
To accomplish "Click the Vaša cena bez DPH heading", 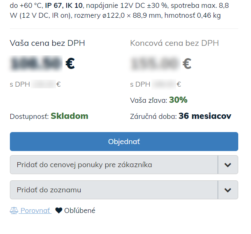I will (x=47, y=43).
